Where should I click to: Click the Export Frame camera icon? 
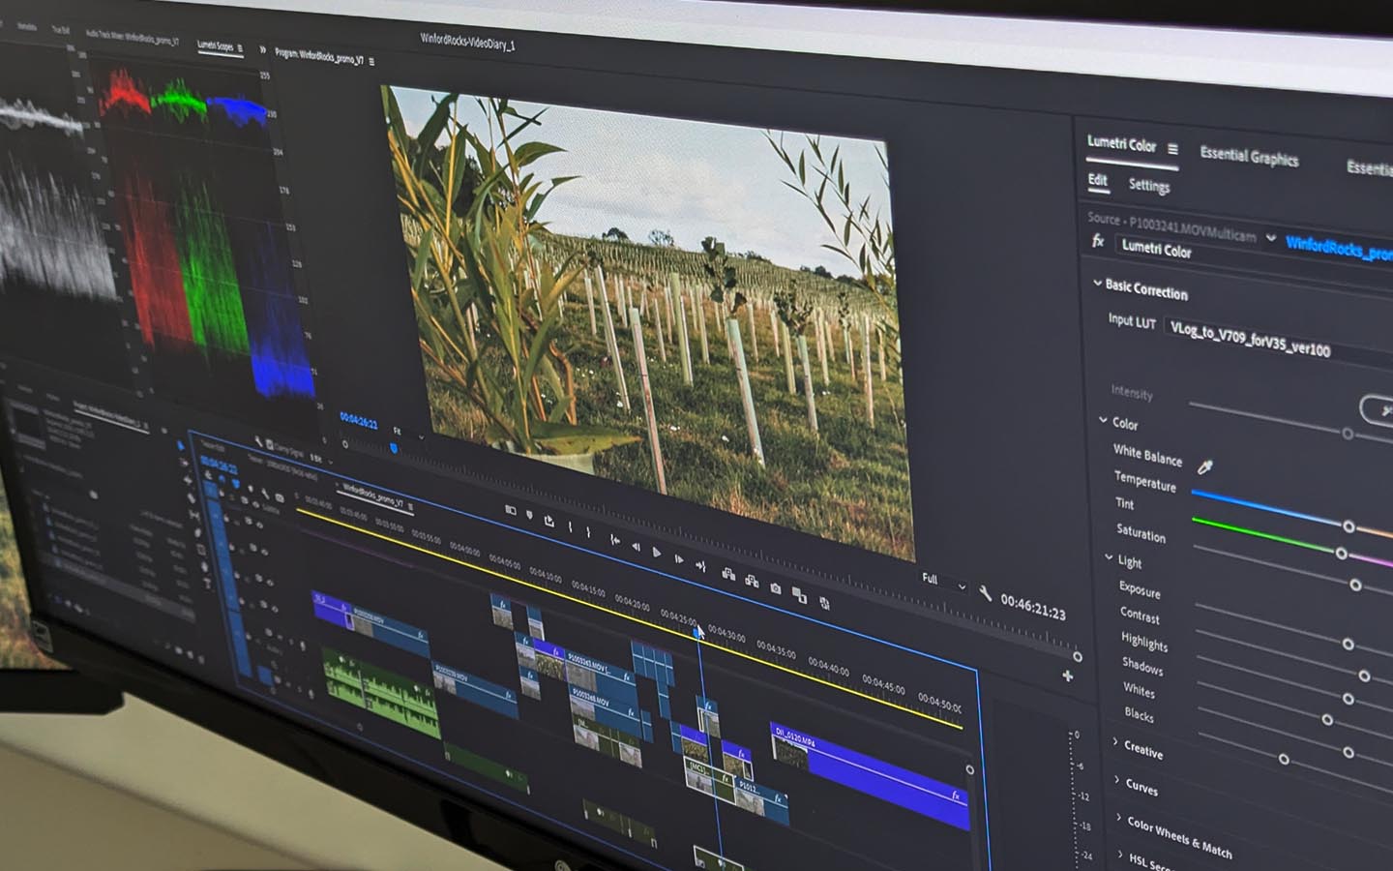click(x=775, y=589)
